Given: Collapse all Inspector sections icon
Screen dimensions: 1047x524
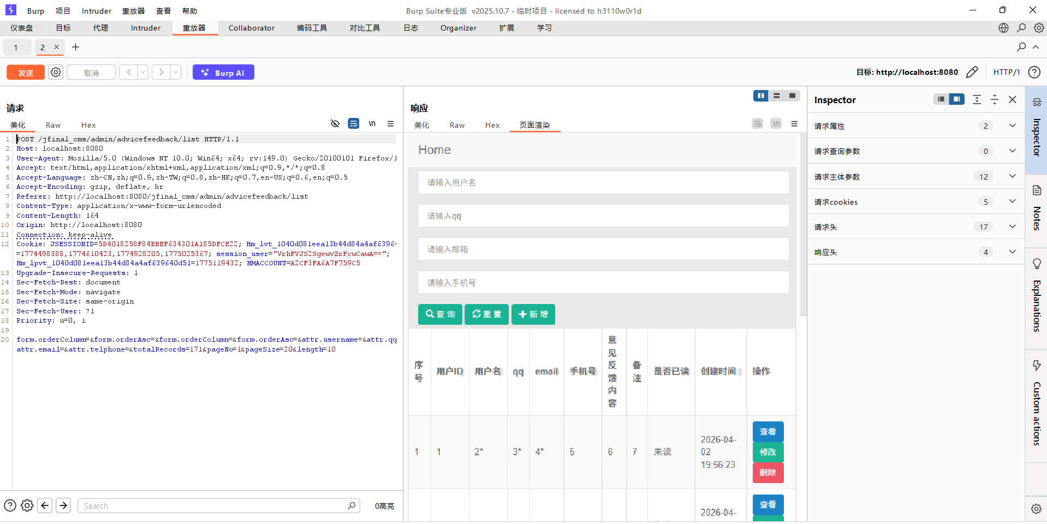Looking at the screenshot, I should [995, 99].
